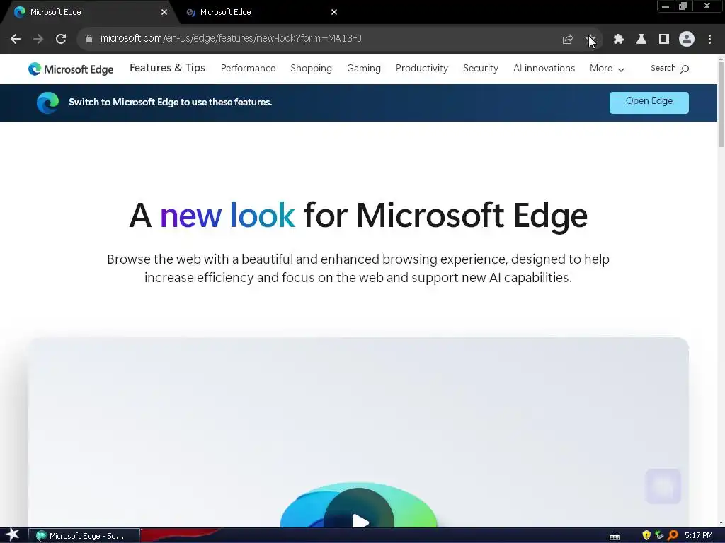Click the lock icon in the address bar
The width and height of the screenshot is (725, 543).
point(89,39)
